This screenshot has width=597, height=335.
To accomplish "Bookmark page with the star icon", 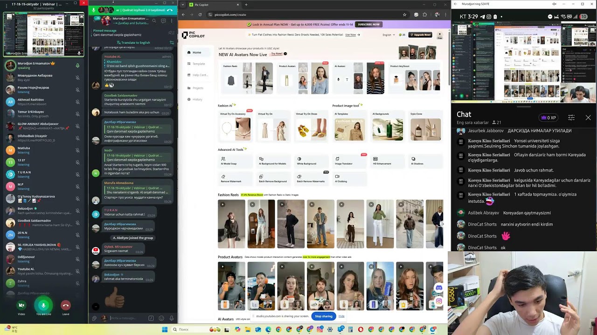I will (404, 14).
